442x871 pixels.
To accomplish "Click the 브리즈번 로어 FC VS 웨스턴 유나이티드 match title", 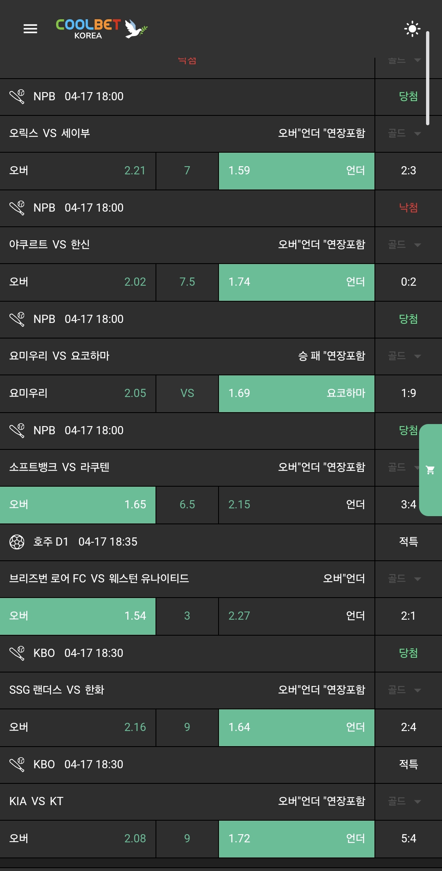I will pos(99,579).
